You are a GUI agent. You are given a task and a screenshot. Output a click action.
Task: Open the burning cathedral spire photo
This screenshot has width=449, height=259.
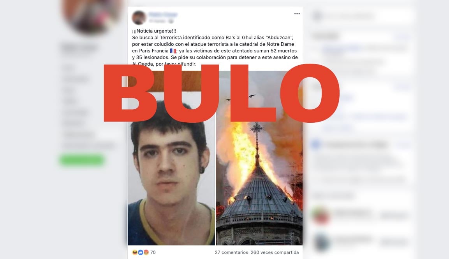click(x=259, y=158)
